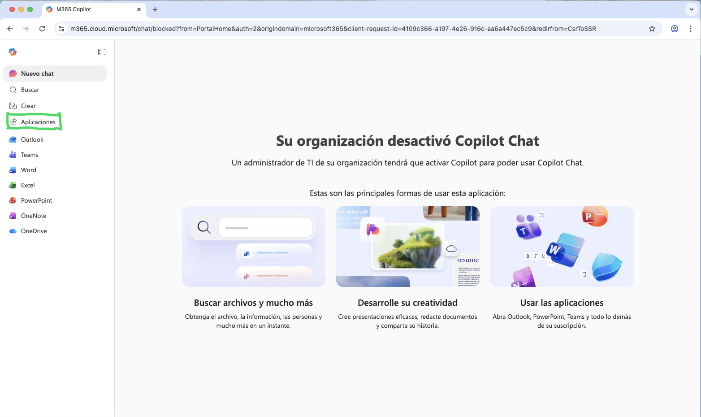The height and width of the screenshot is (417, 701).
Task: Collapse the sidebar panel toggle
Action: [102, 52]
